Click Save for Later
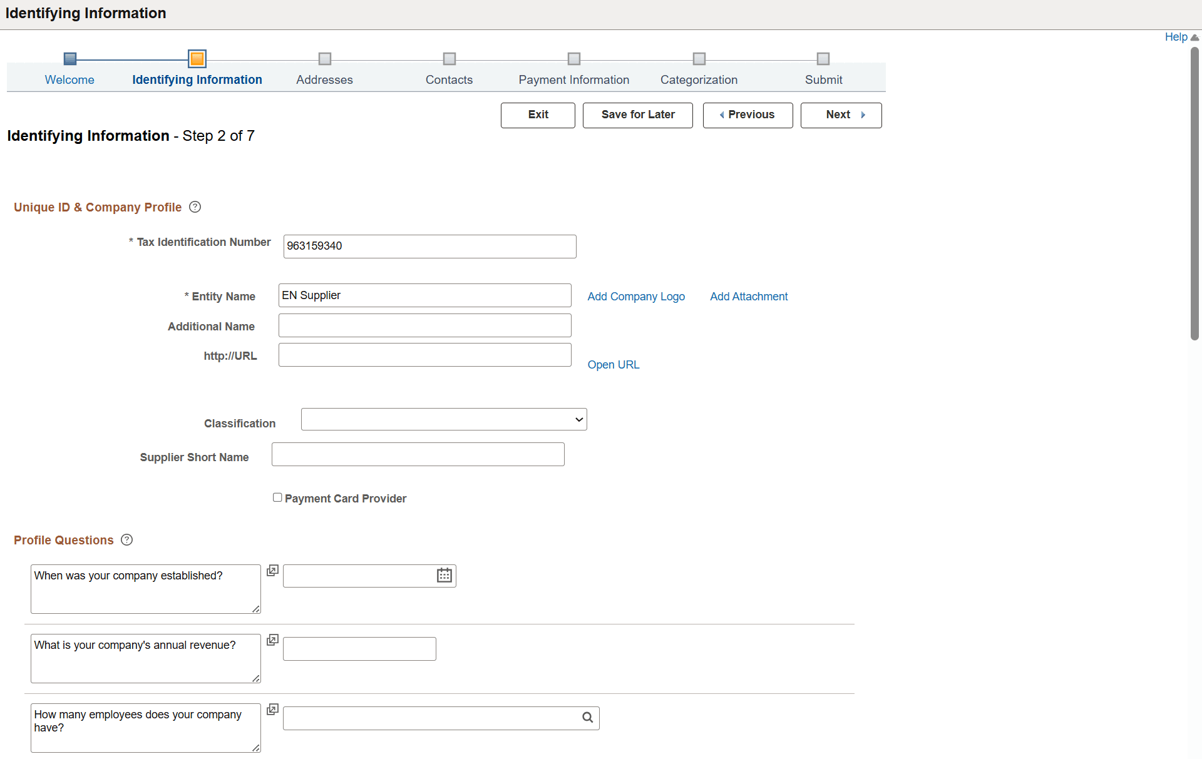The width and height of the screenshot is (1202, 759). [637, 115]
